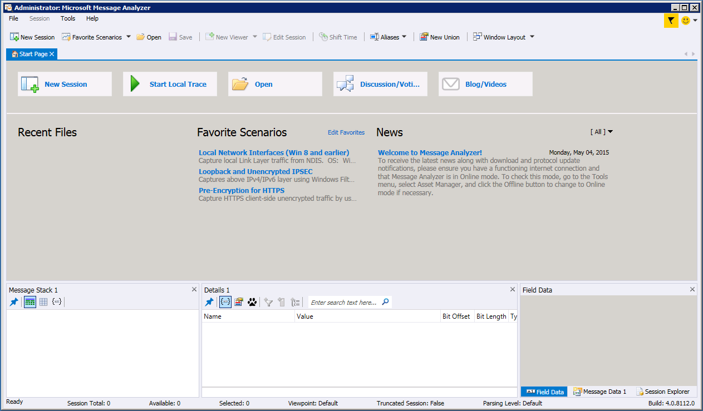
Task: Click the tab scroll left arrow
Action: pyautogui.click(x=686, y=54)
